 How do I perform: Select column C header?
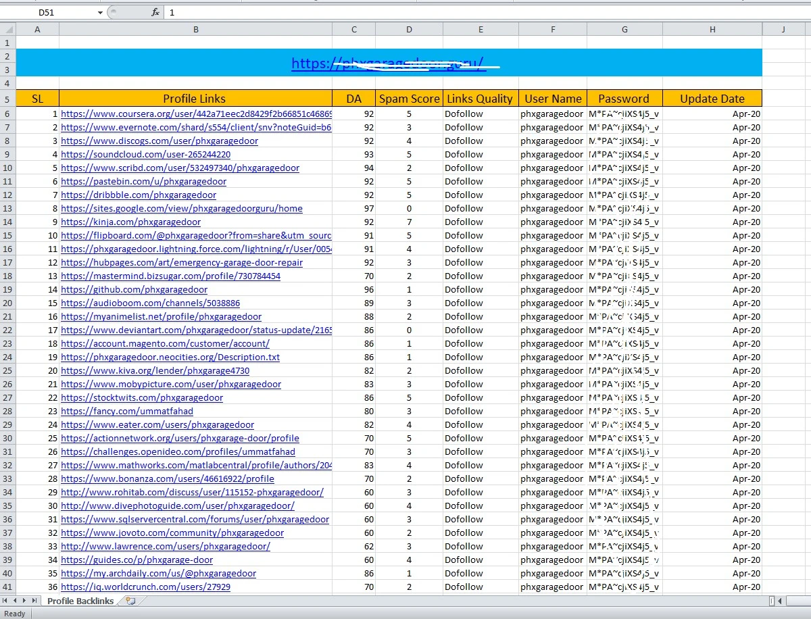(x=354, y=29)
